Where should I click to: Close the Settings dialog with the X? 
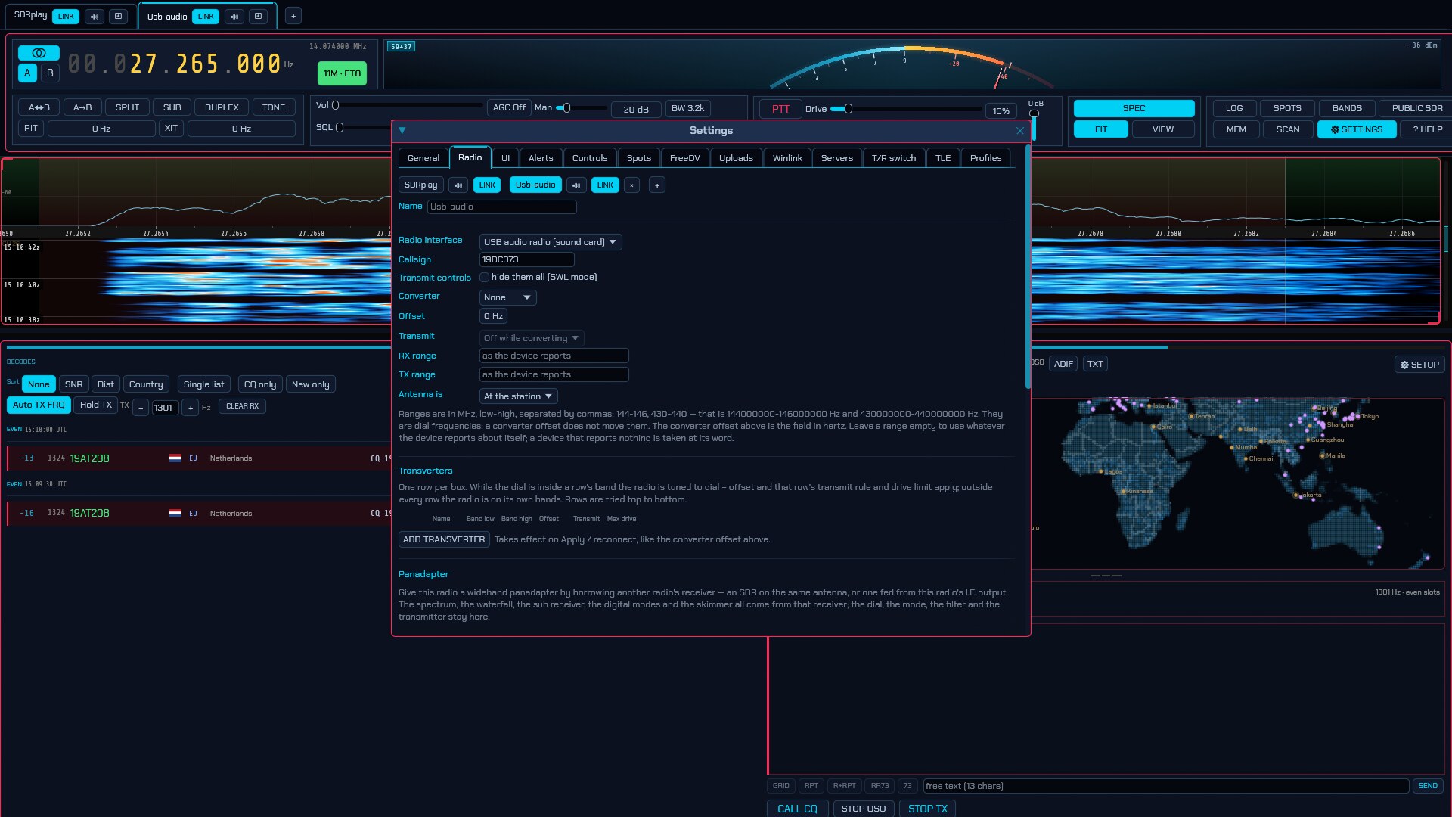coord(1019,131)
